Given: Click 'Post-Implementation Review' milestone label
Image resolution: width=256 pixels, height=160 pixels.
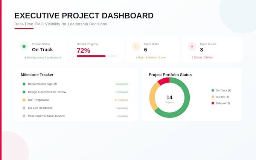Looking at the screenshot, I should coord(46,116).
